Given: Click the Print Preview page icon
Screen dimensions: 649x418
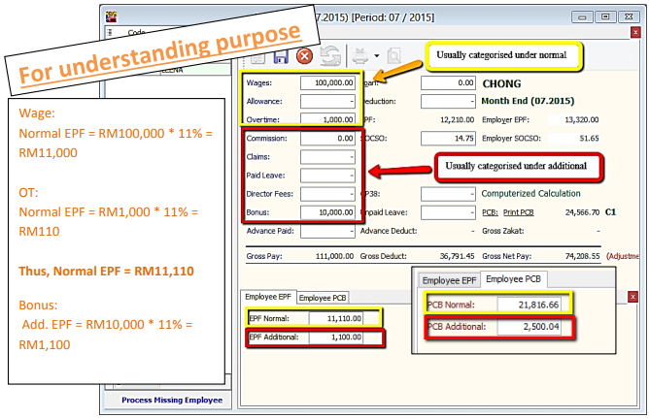Looking at the screenshot, I should click(x=393, y=57).
